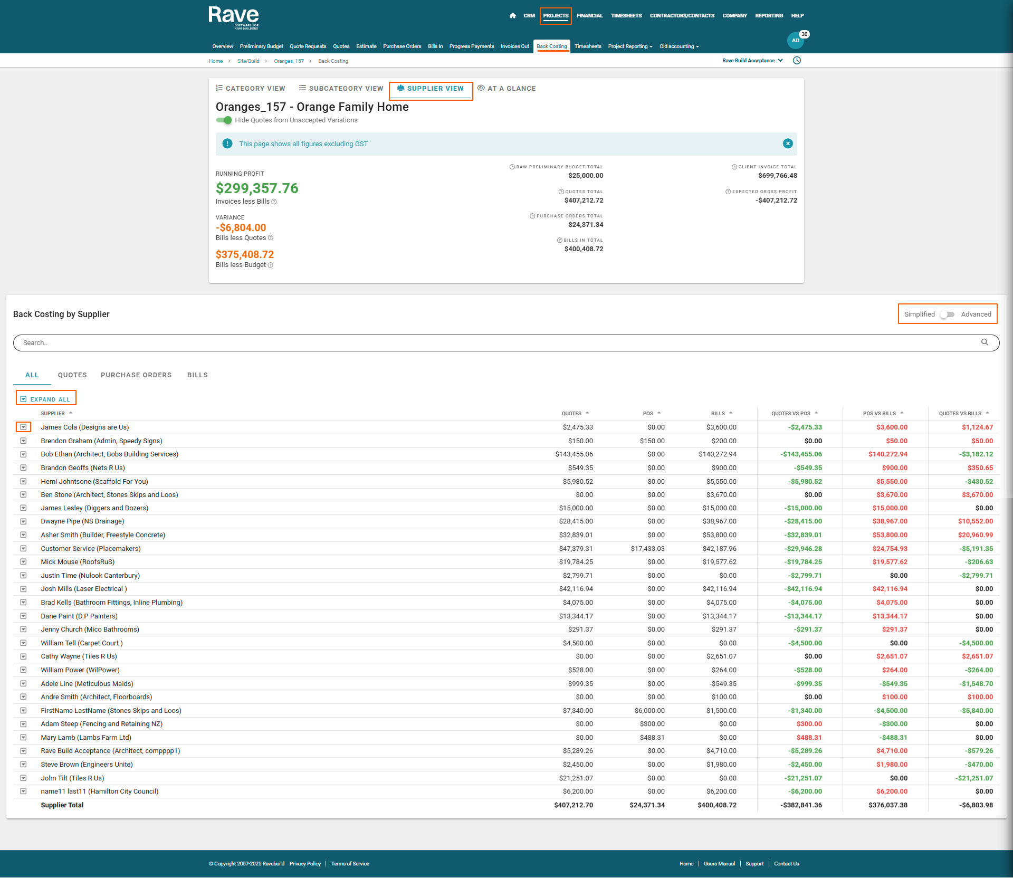This screenshot has width=1013, height=878.
Task: Expand the Josh Mills row
Action: click(23, 589)
